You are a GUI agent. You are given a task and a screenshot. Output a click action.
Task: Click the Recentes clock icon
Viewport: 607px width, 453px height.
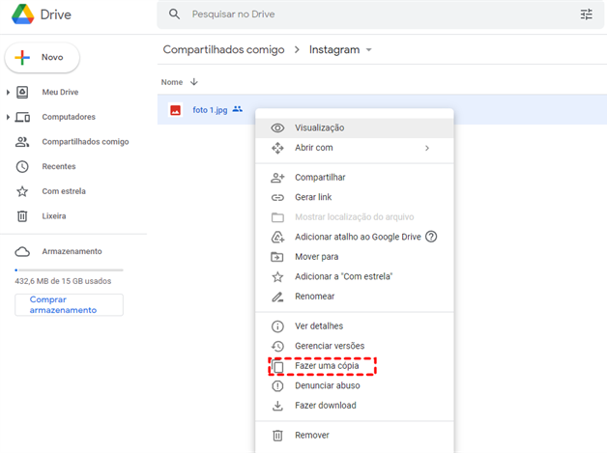(x=22, y=166)
